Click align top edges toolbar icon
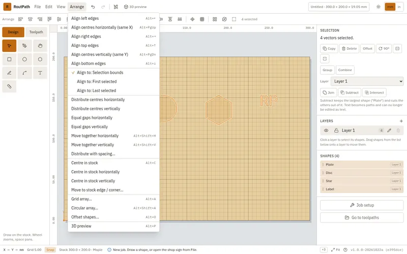This screenshot has width=407, height=254. (49, 19)
